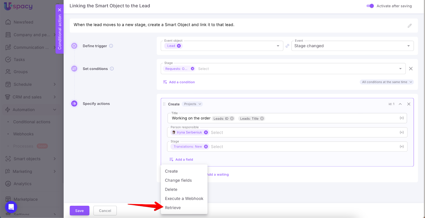
Task: Expand the Projects object type dropdown
Action: pyautogui.click(x=193, y=104)
